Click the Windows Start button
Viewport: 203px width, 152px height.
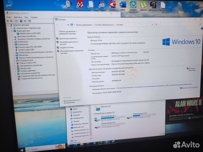(22, 150)
